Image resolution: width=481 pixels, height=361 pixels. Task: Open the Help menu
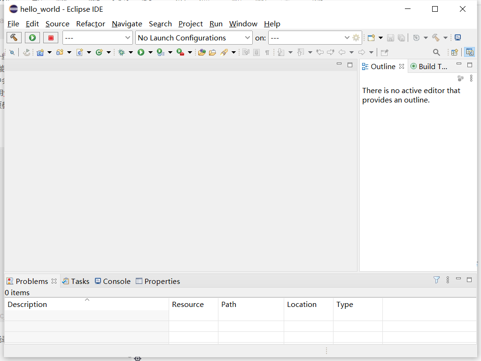(x=272, y=24)
